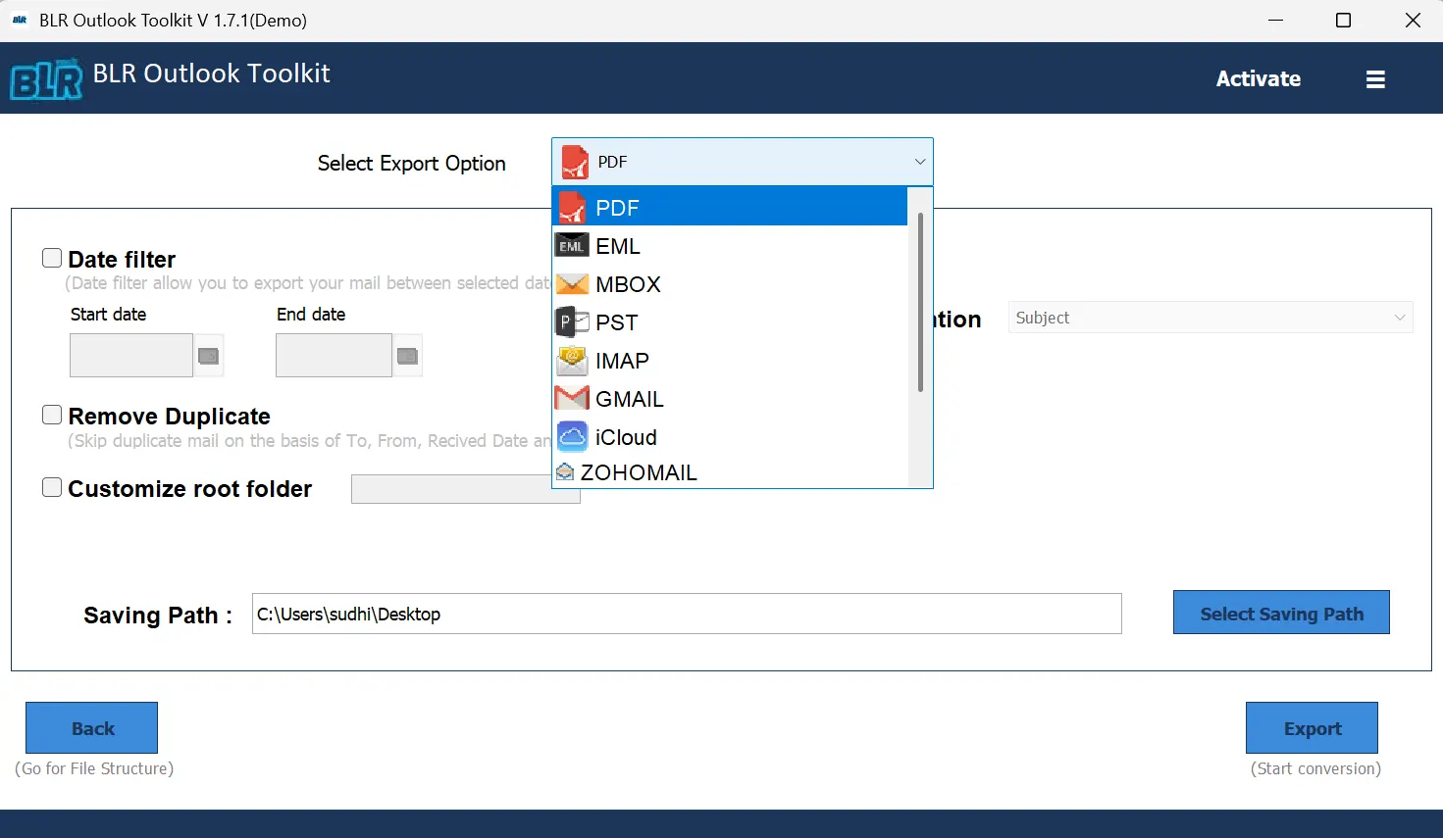
Task: Select the IMAP envelope icon
Action: point(572,360)
